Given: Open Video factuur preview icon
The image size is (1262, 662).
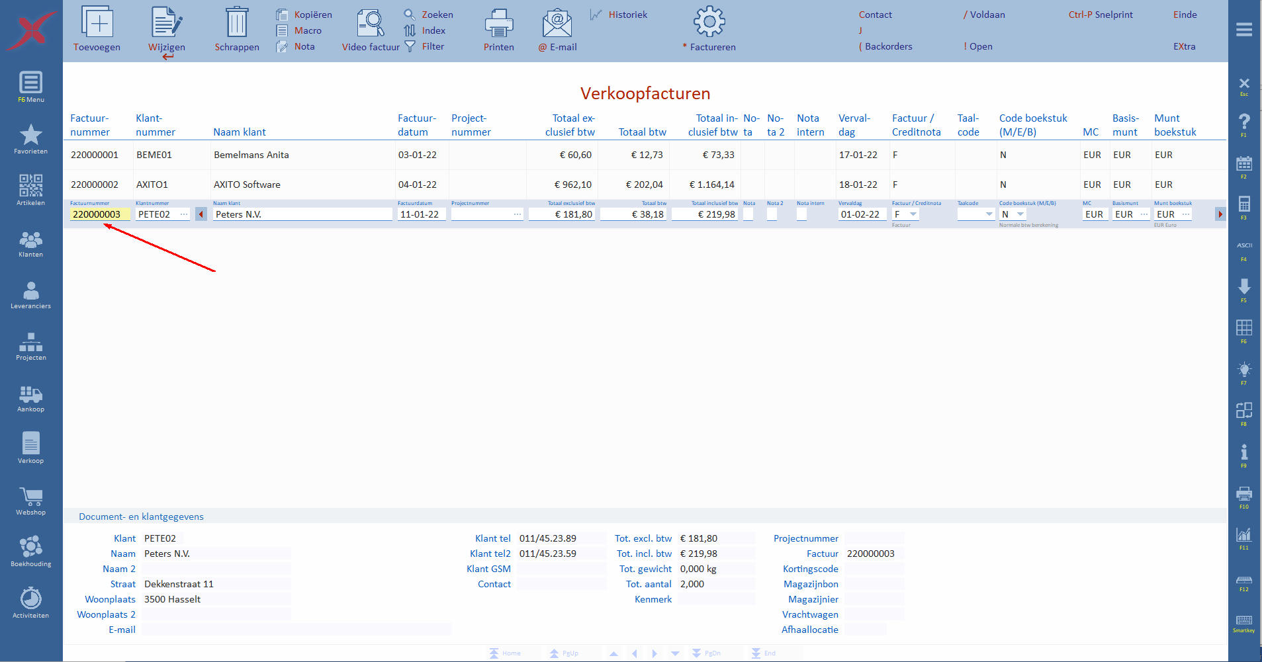Looking at the screenshot, I should (371, 22).
